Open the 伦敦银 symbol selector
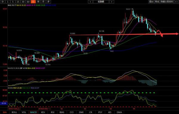The height and width of the screenshot is (114, 179). pos(101,2)
